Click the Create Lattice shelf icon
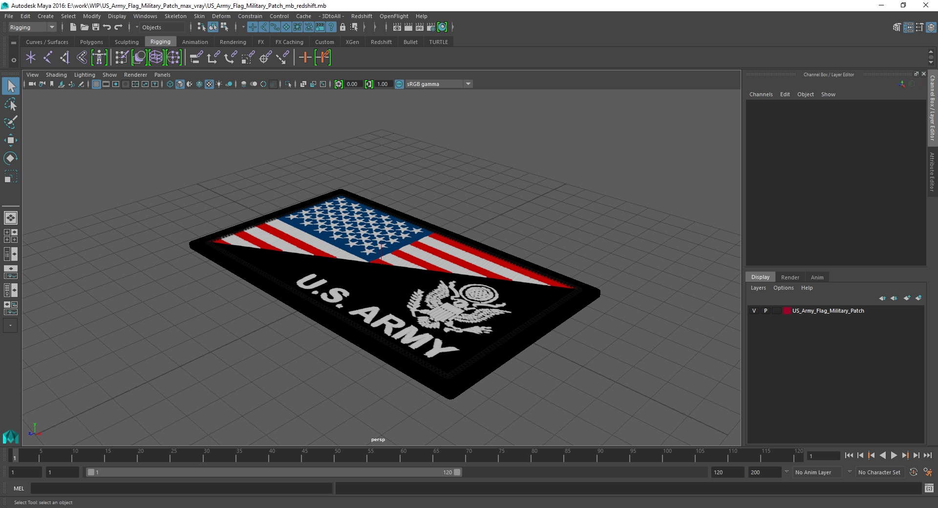 156,58
